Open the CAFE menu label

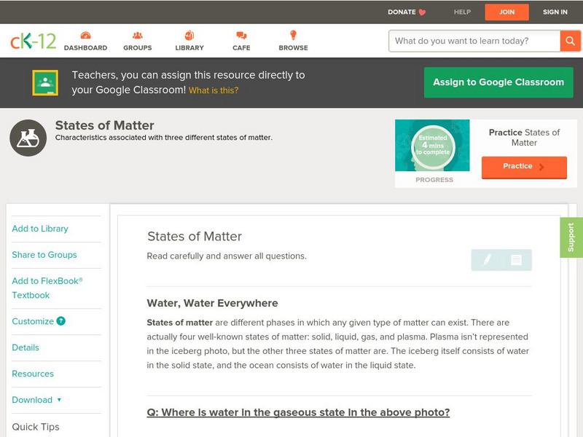coord(241,48)
